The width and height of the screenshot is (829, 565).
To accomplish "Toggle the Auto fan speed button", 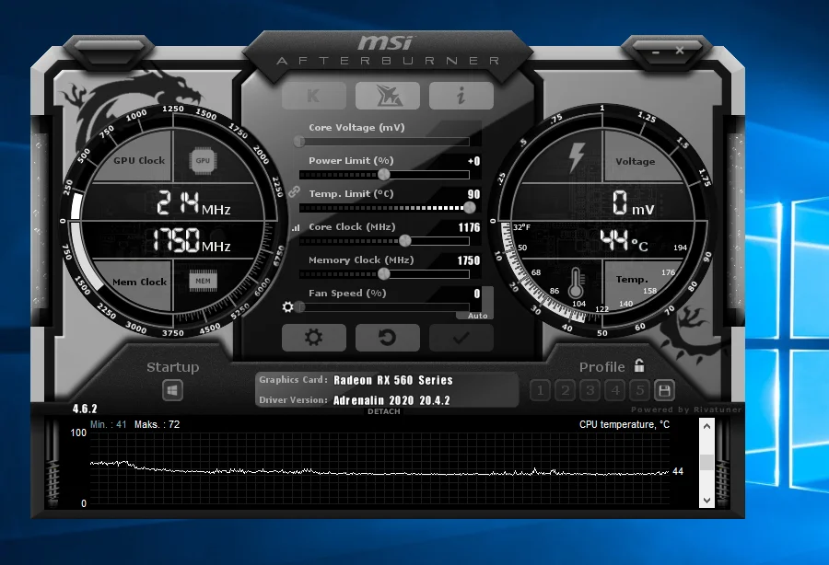I will click(477, 316).
